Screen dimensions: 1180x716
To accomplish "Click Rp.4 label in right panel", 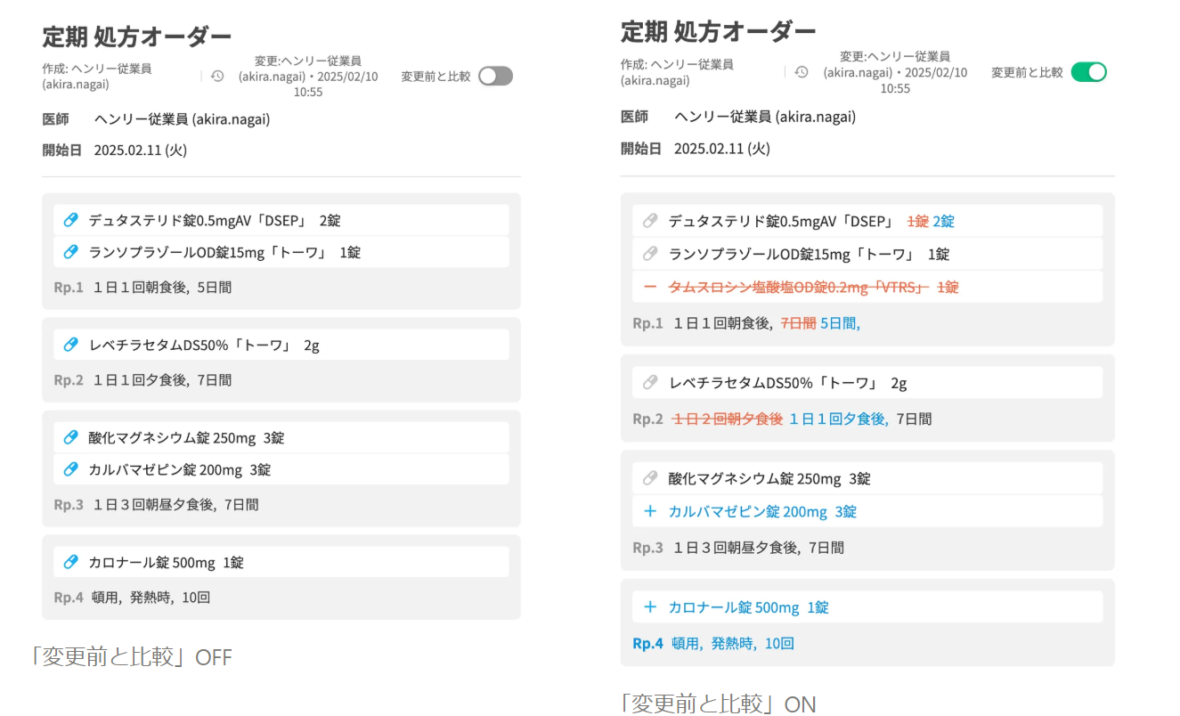I will tap(647, 643).
